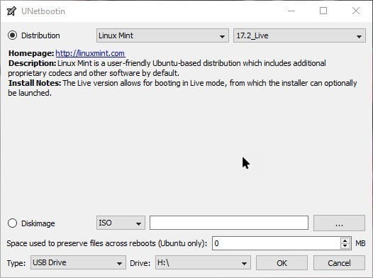This screenshot has width=373, height=278.
Task: Close the UNetbootin window
Action: (x=356, y=11)
